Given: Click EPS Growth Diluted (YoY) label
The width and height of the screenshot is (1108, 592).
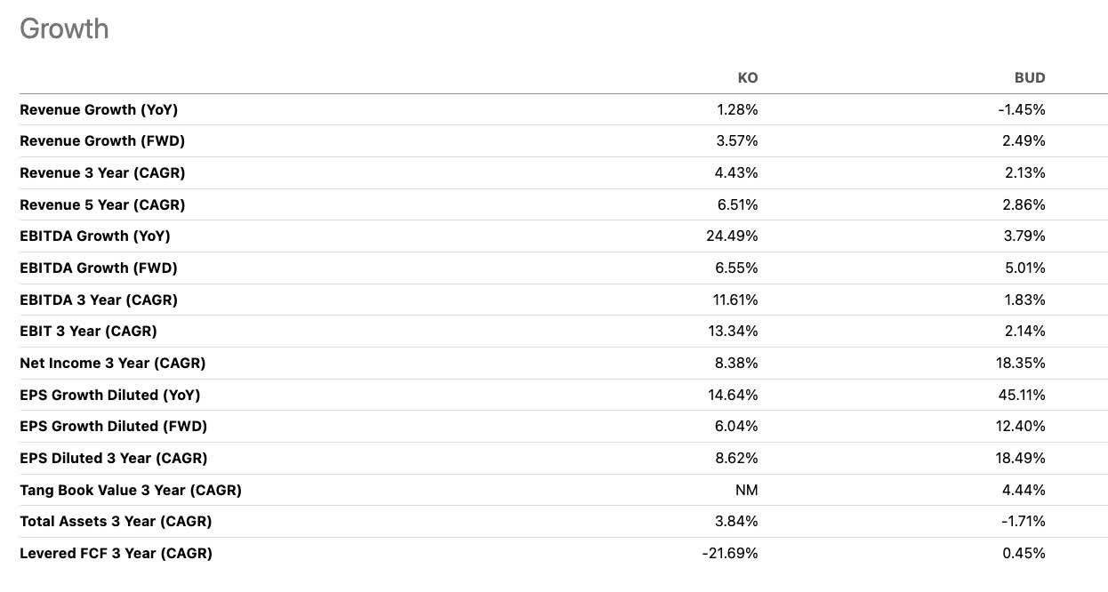Looking at the screenshot, I should coord(109,395).
